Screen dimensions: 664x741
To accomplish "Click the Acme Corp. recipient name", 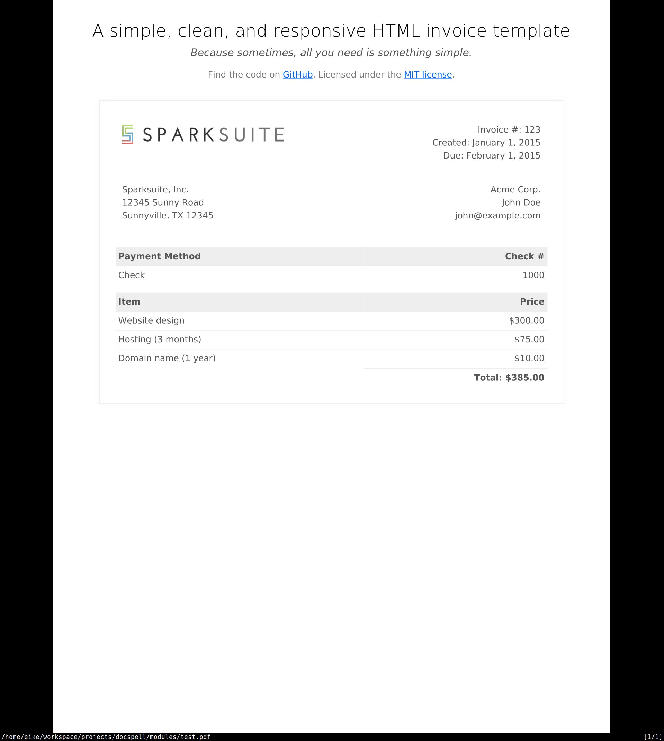I will 515,190.
